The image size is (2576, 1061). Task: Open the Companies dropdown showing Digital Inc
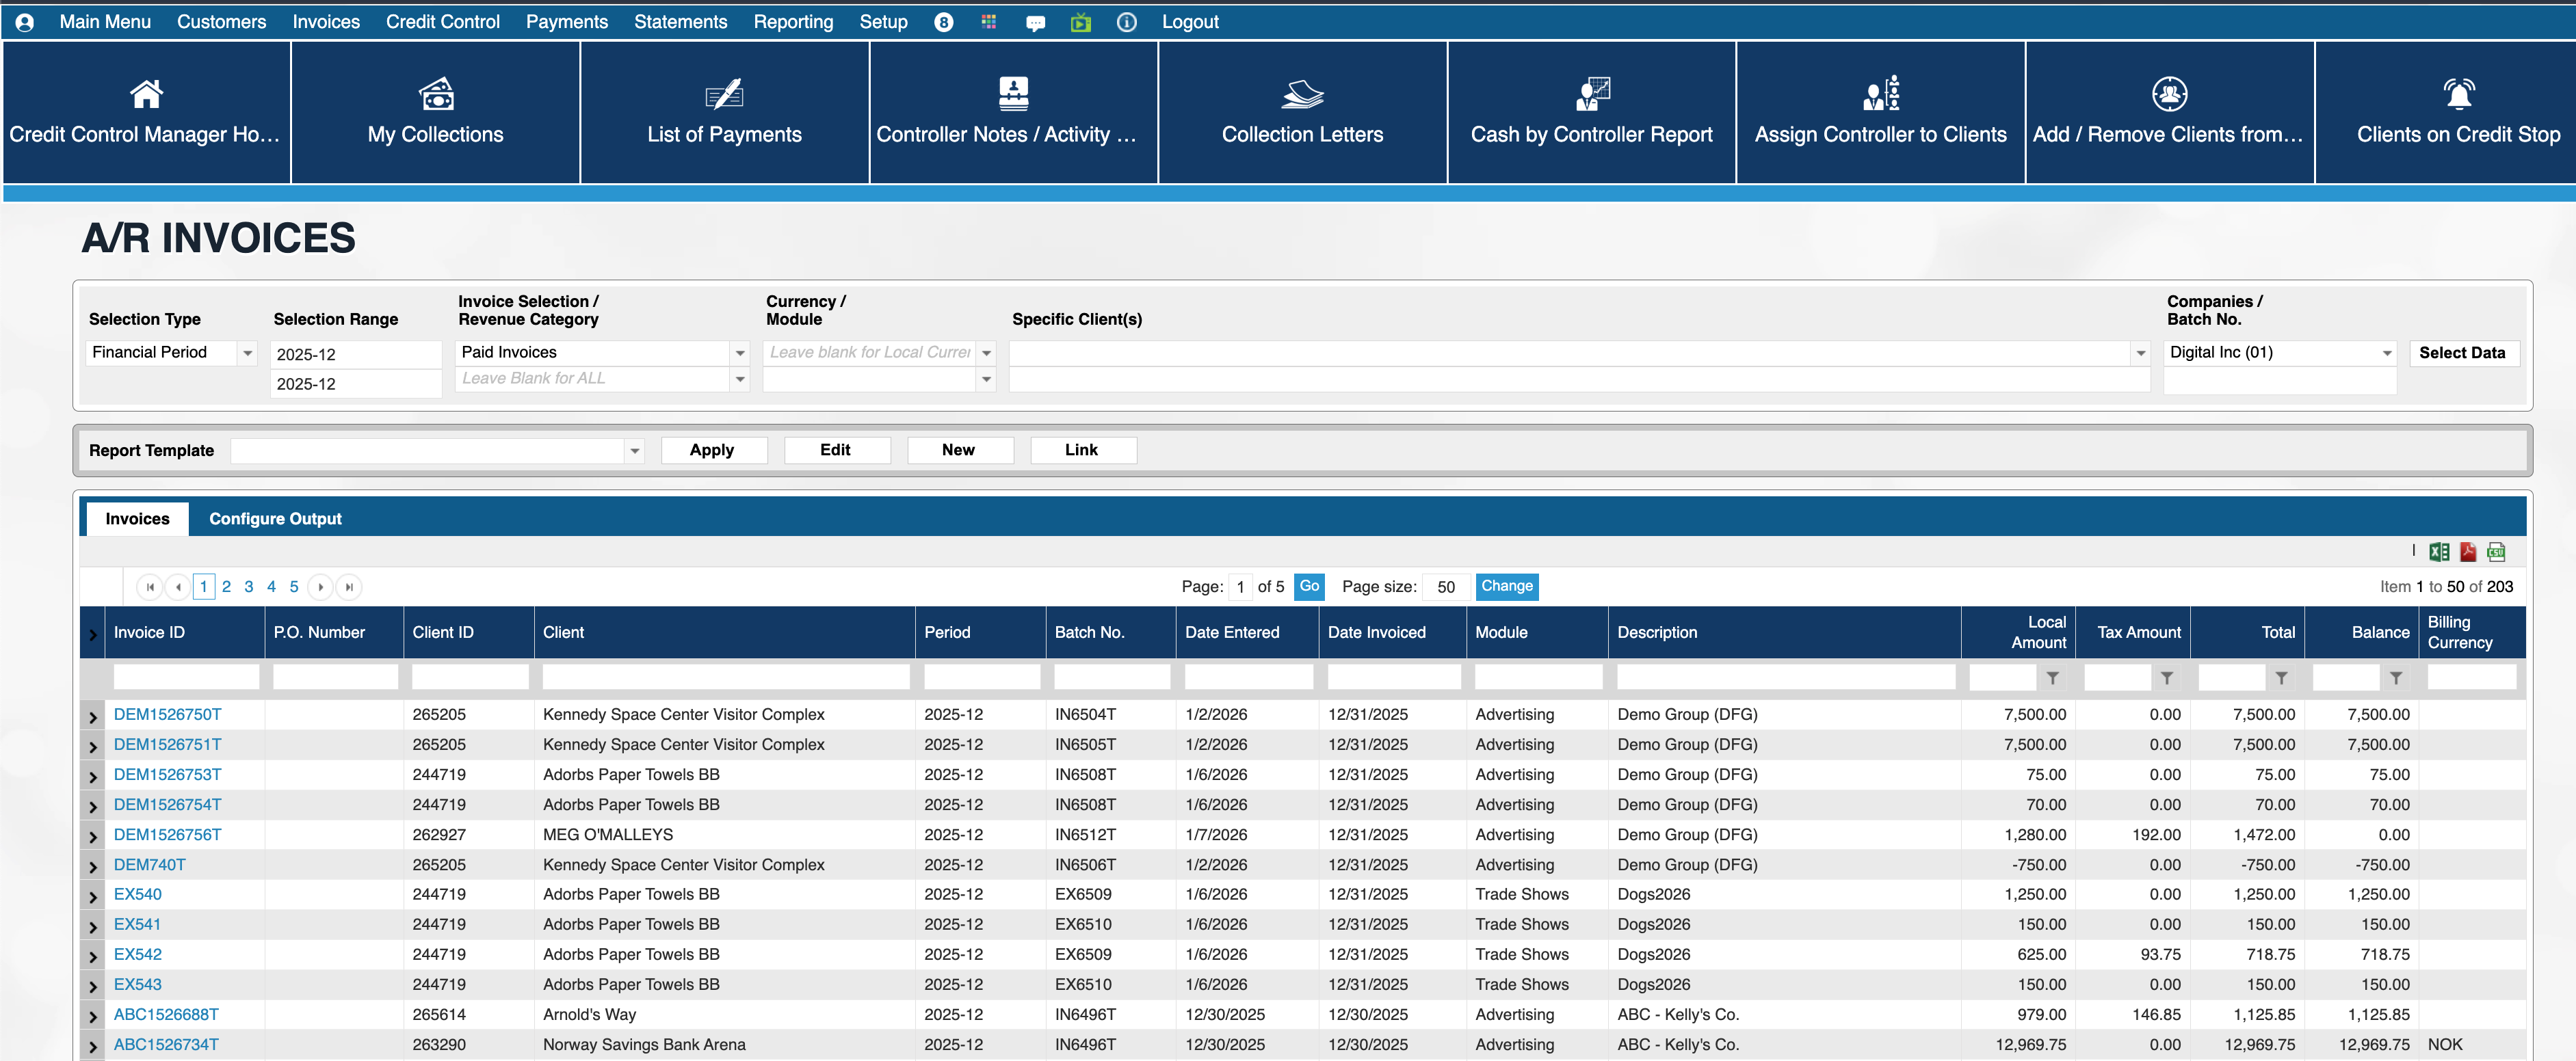click(x=2386, y=353)
